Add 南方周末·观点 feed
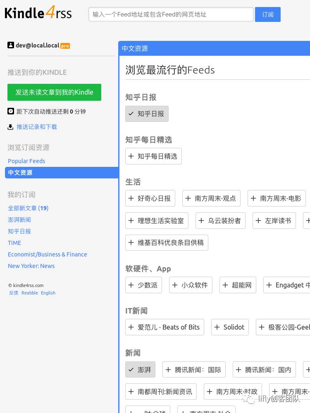Screen dimensions: 310x413 [x=211, y=198]
